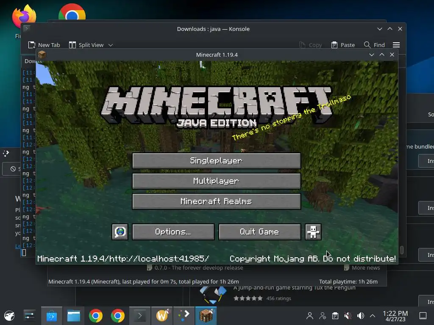Click the 456 ratings text in Discover
434x325 pixels.
(x=278, y=298)
